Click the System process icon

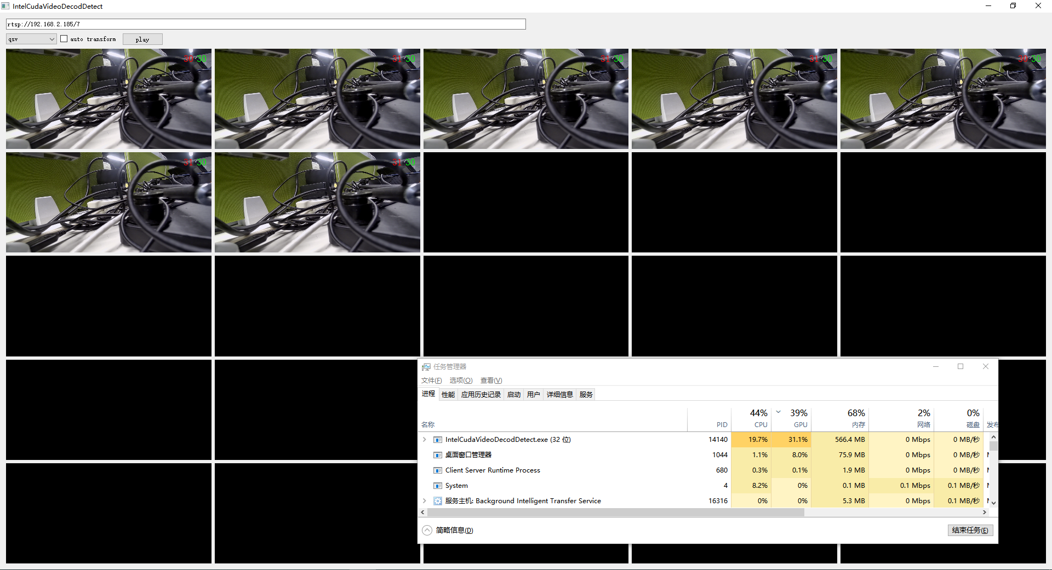tap(438, 486)
